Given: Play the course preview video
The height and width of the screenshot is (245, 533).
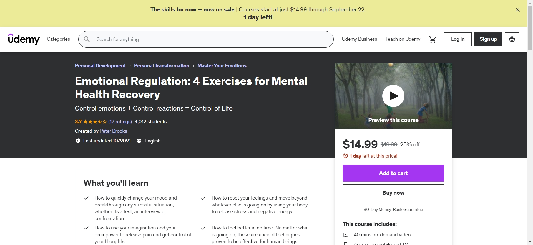Looking at the screenshot, I should pyautogui.click(x=393, y=96).
